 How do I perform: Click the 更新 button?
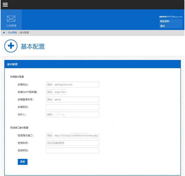click(x=23, y=162)
